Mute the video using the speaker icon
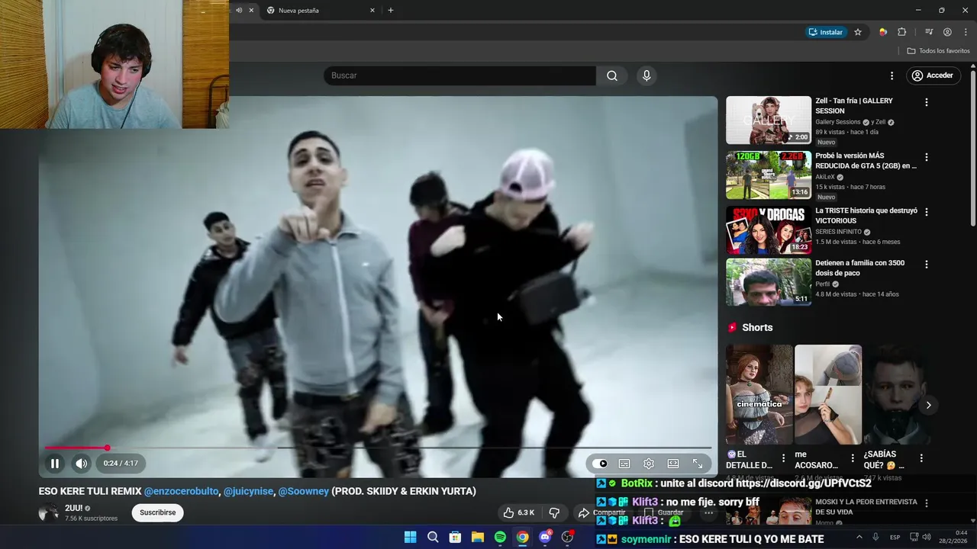Image resolution: width=977 pixels, height=549 pixels. (81, 463)
